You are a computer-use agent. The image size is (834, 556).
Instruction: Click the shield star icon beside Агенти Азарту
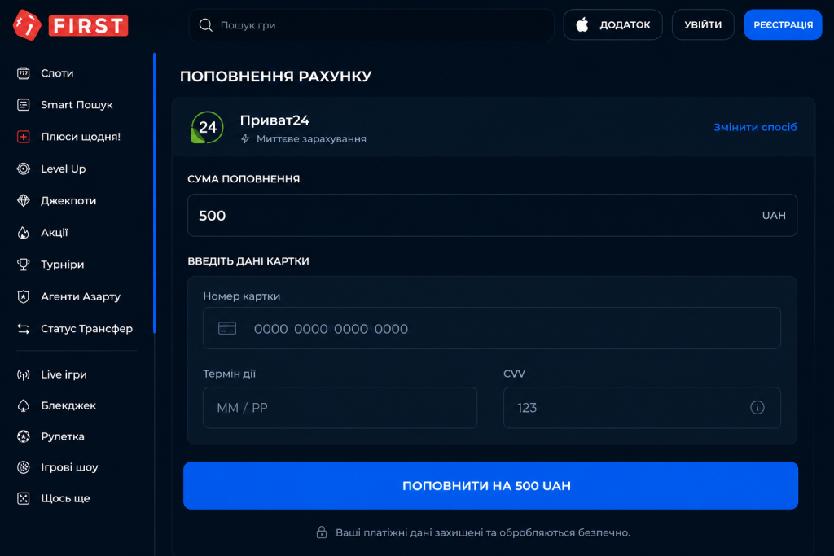click(24, 296)
